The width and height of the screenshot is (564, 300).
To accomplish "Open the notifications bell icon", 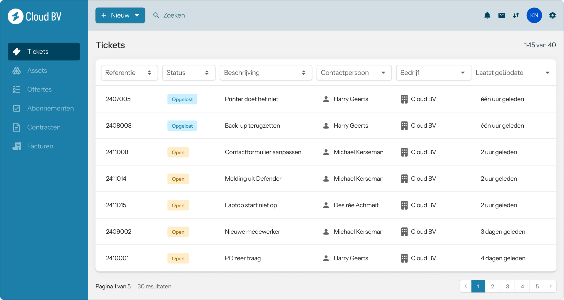I will click(487, 15).
